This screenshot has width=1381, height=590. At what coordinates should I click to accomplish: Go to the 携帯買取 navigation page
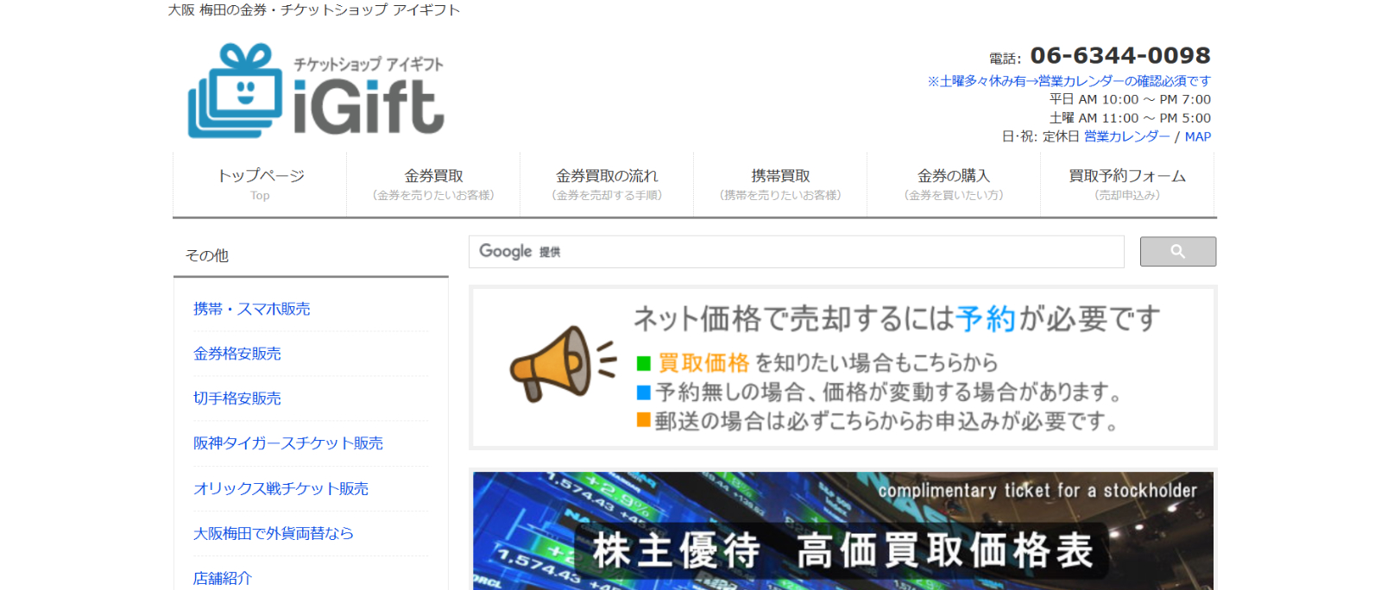780,184
